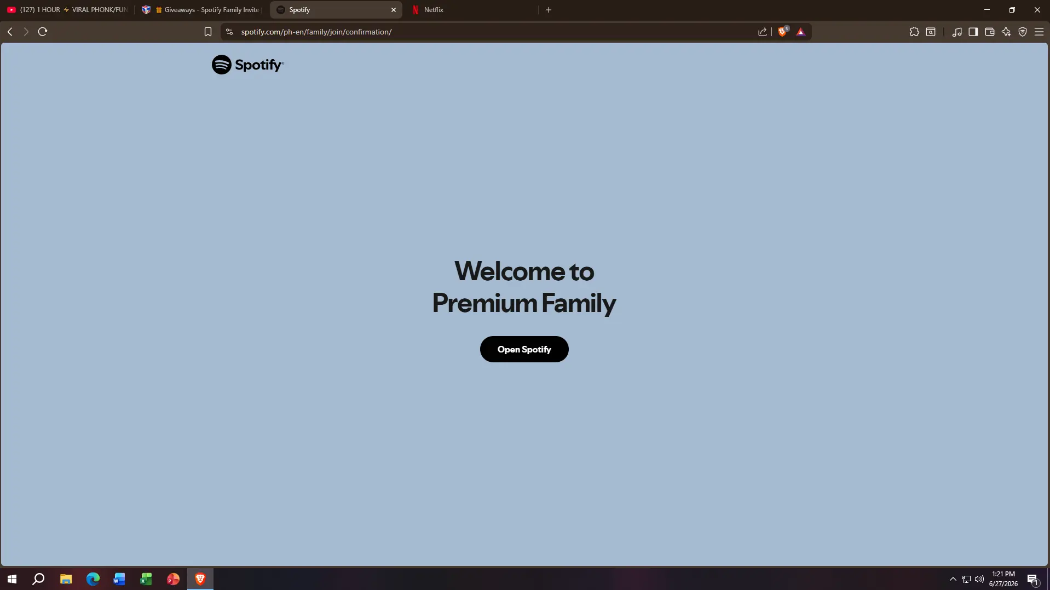Open the volume control in tray

point(979,579)
